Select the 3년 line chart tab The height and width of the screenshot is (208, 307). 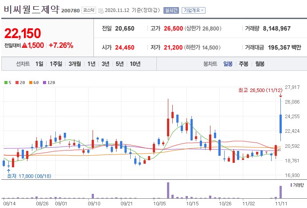[105, 64]
